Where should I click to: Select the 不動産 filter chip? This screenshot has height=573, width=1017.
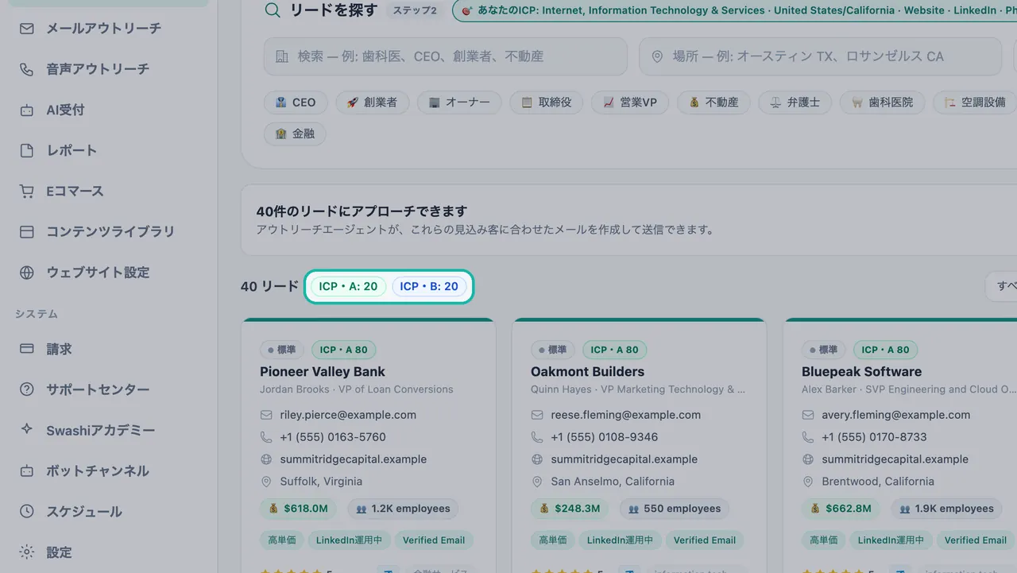(x=713, y=103)
